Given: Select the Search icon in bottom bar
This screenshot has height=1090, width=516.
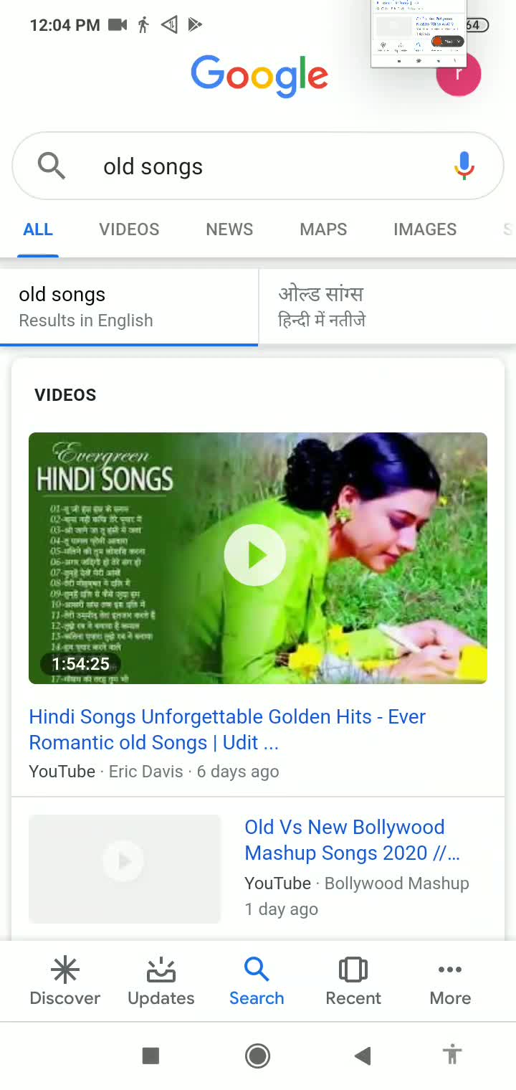Looking at the screenshot, I should [257, 970].
